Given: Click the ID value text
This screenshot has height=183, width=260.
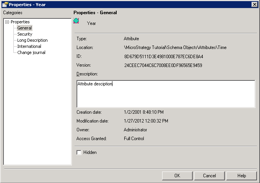Looking at the screenshot, I should (x=163, y=57).
